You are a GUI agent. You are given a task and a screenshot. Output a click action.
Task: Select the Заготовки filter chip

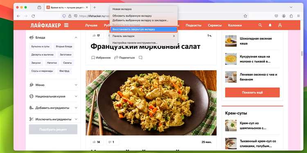point(66,55)
